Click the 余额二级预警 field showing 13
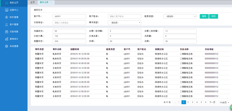232x111 pixels. [180, 31]
